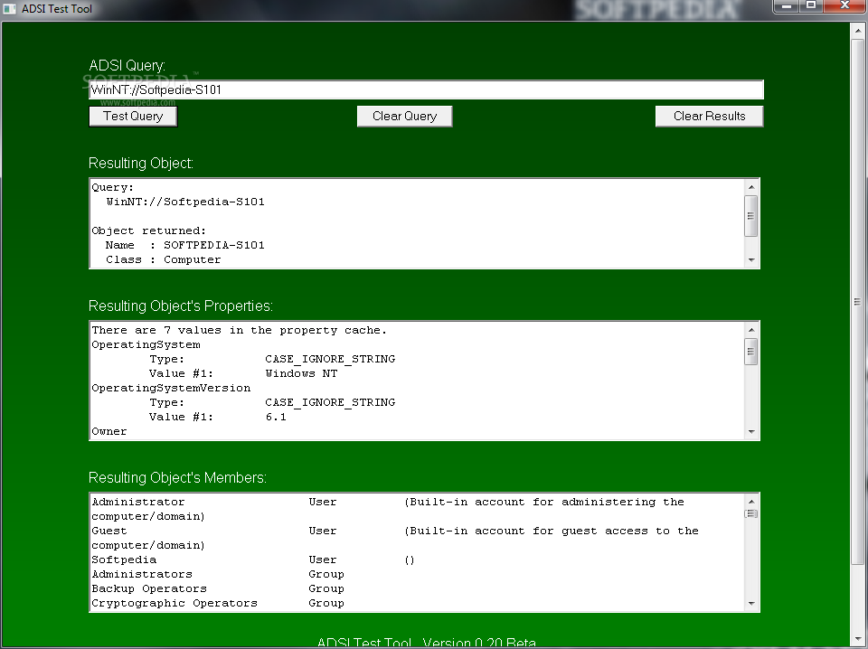Click the 'WinNT://Softpedia-S101' line in Resulting Object
Image resolution: width=868 pixels, height=649 pixels.
pos(185,202)
